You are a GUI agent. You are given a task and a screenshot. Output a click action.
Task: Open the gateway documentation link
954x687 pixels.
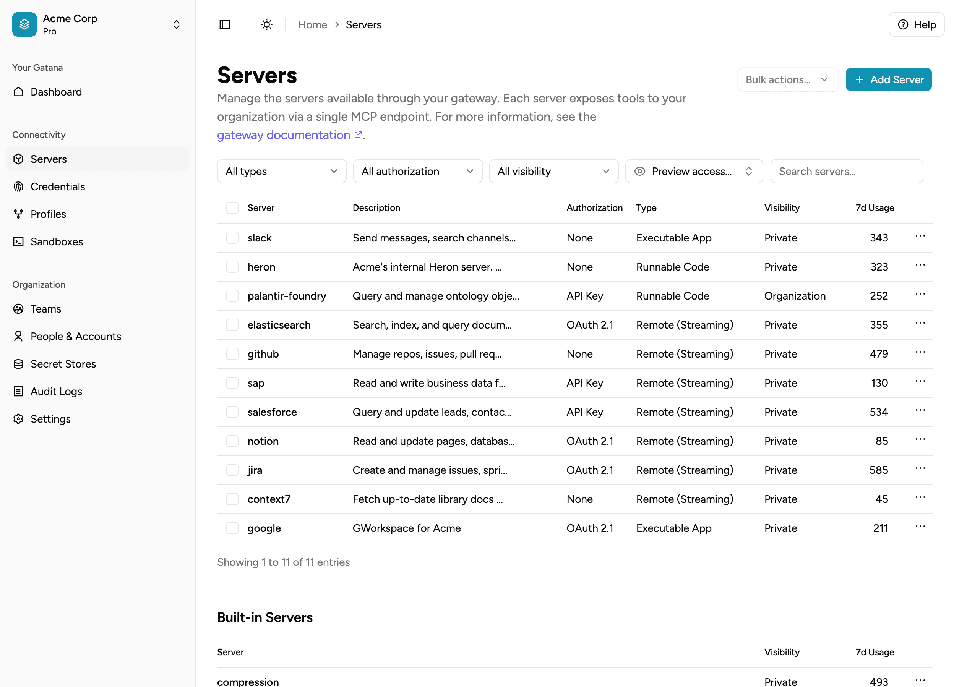point(283,135)
